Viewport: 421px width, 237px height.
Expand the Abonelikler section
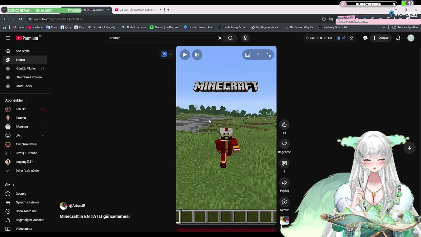pyautogui.click(x=16, y=100)
